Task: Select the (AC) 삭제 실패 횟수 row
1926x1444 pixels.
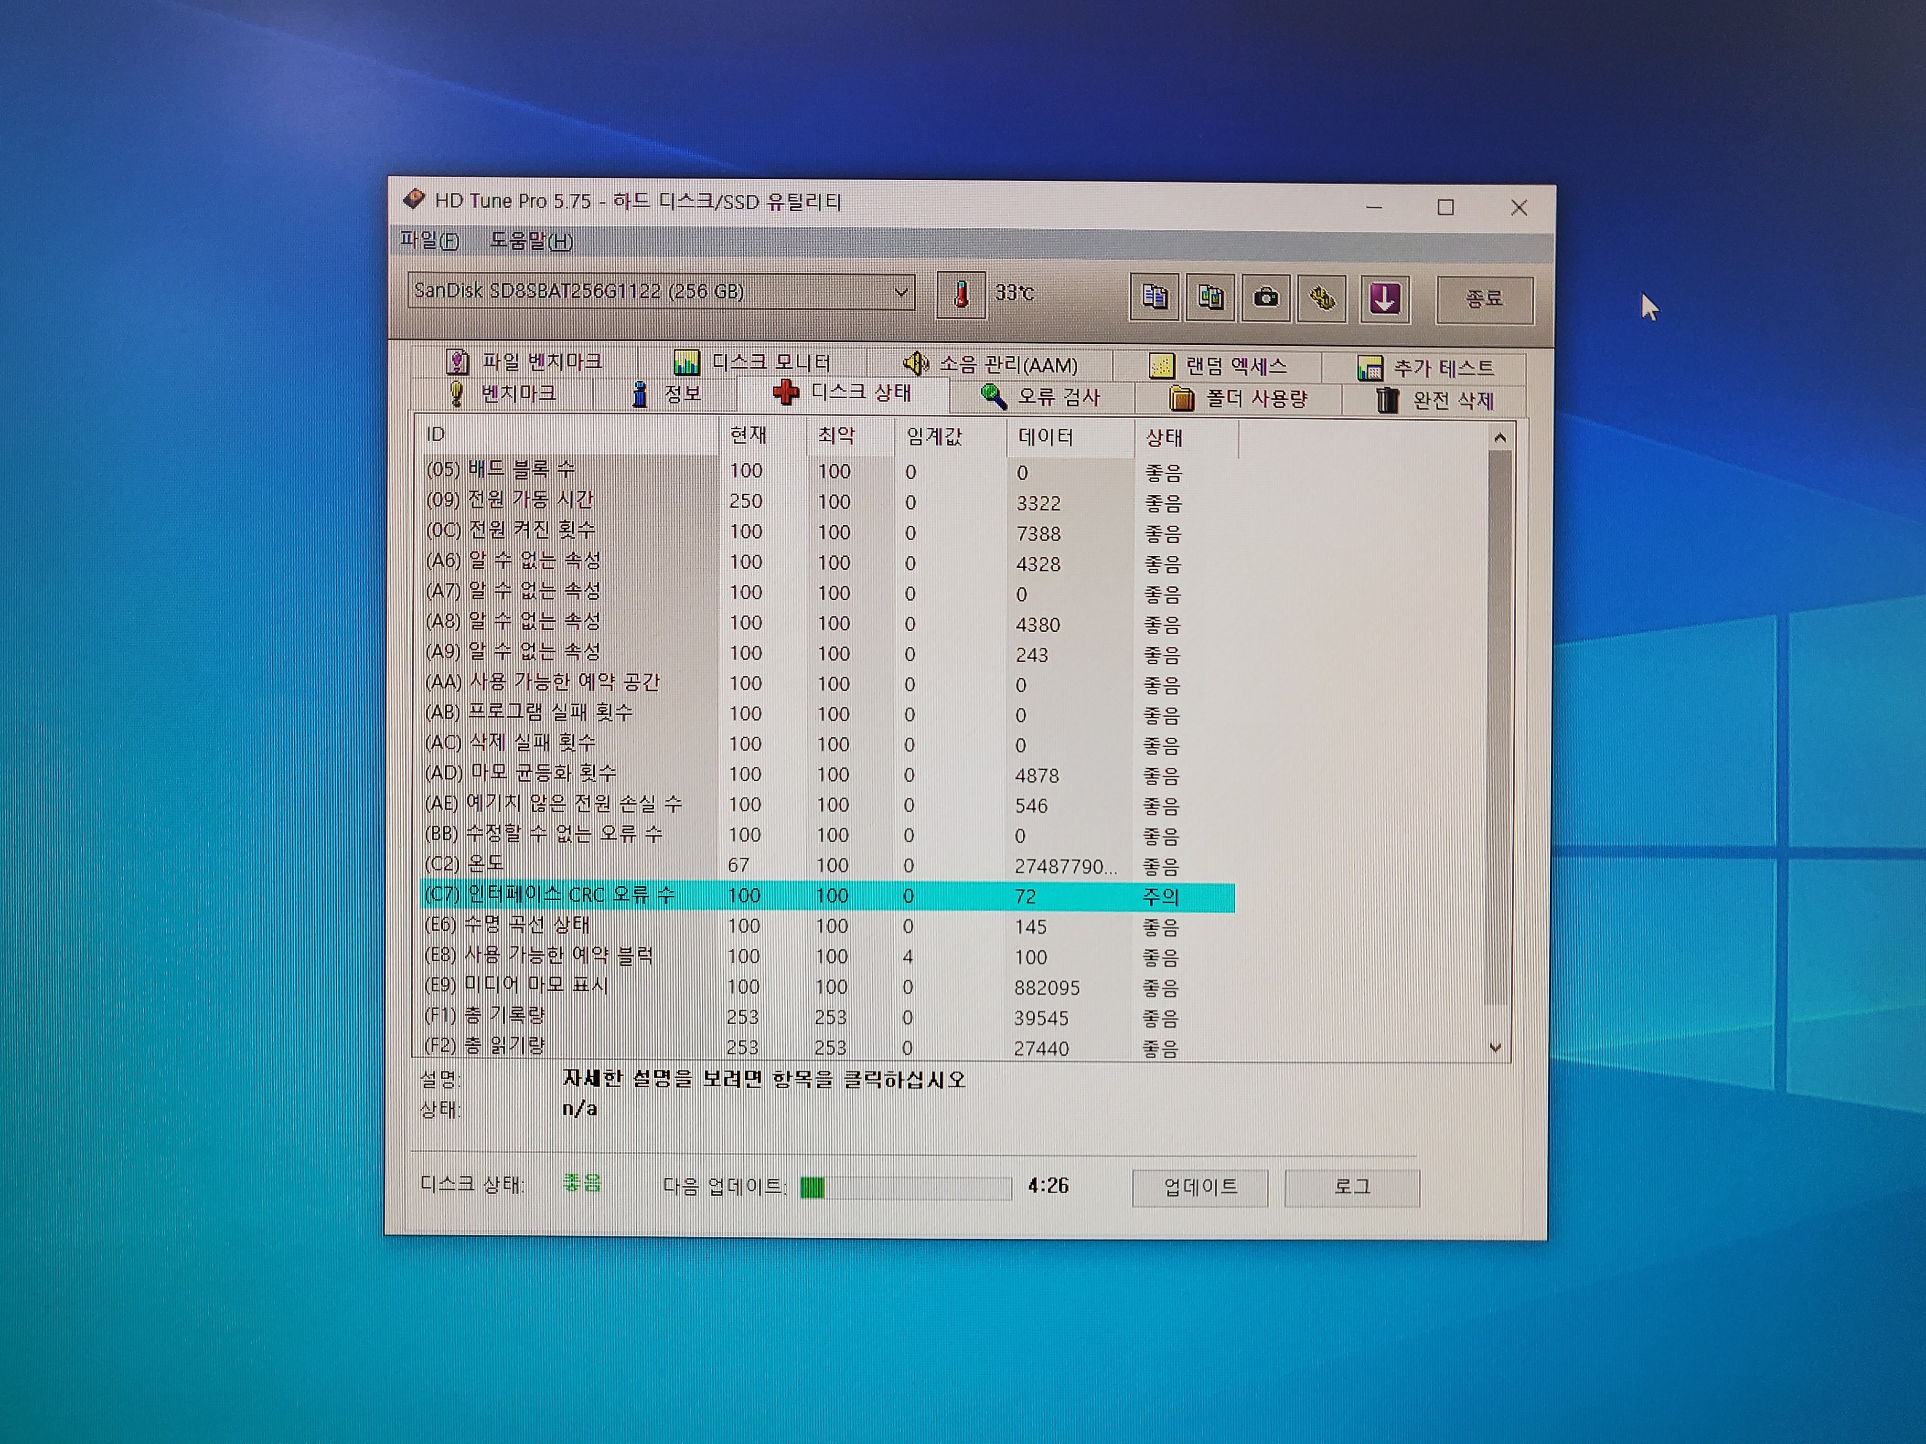Action: 828,744
